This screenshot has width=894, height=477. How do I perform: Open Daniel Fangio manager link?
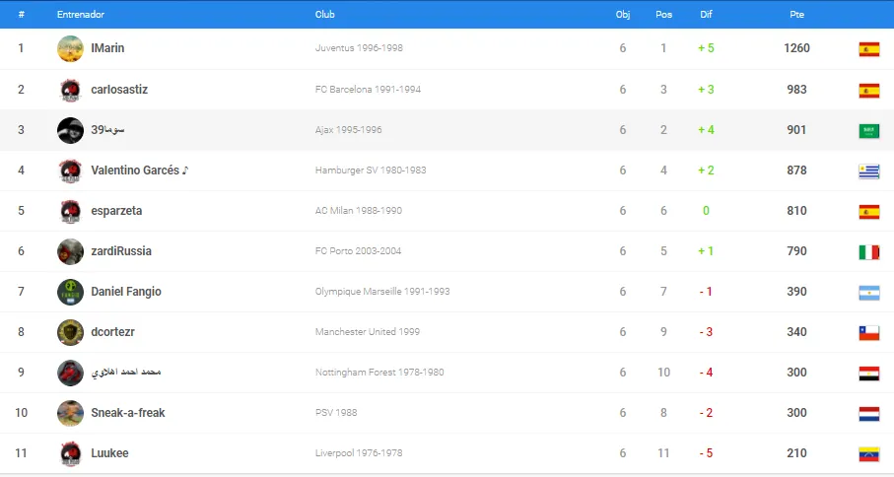(126, 292)
